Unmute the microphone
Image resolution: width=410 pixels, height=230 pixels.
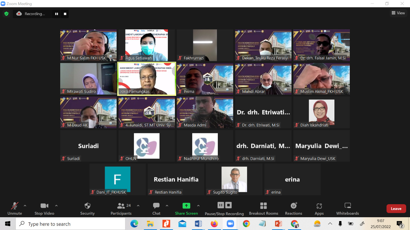(x=15, y=209)
